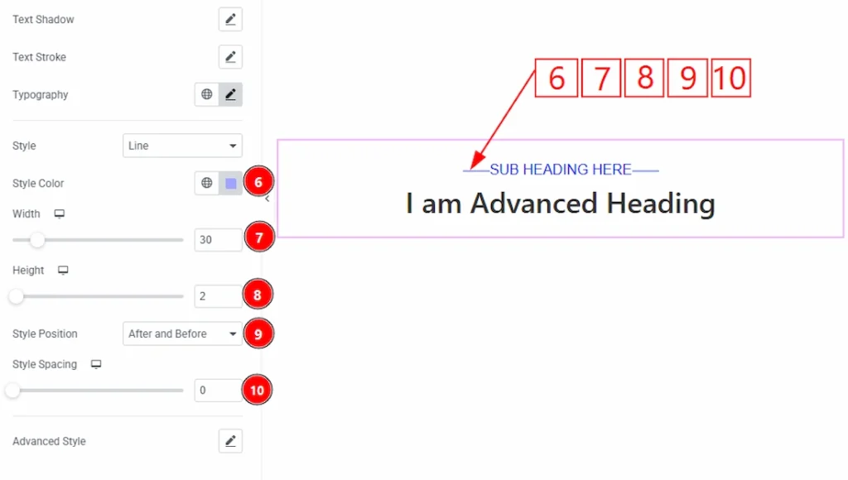
Task: Click the Width slider handle
Action: click(x=37, y=240)
